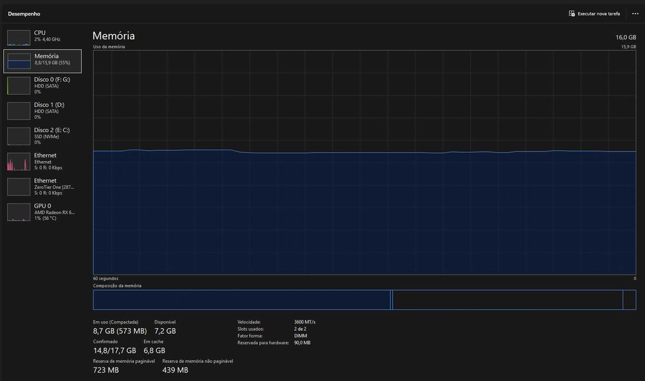Screen dimensions: 645x381
Task: Open Disco 2 (E: C:) performance
Action: pos(43,136)
